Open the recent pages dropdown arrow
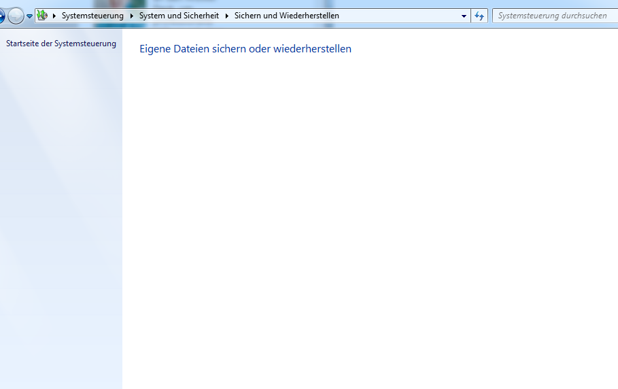Screen dimensions: 618x389 point(29,16)
